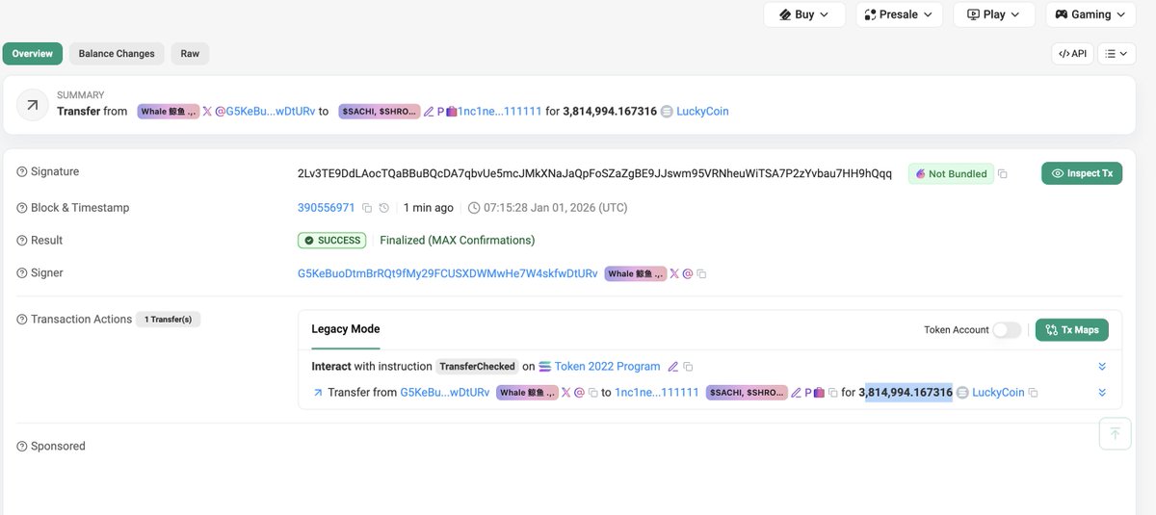The image size is (1156, 515).
Task: Copy the Token 2022 Program address
Action: point(688,367)
